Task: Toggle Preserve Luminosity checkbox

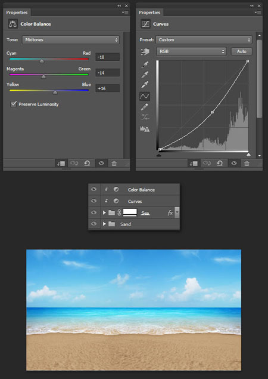Action: coord(14,104)
